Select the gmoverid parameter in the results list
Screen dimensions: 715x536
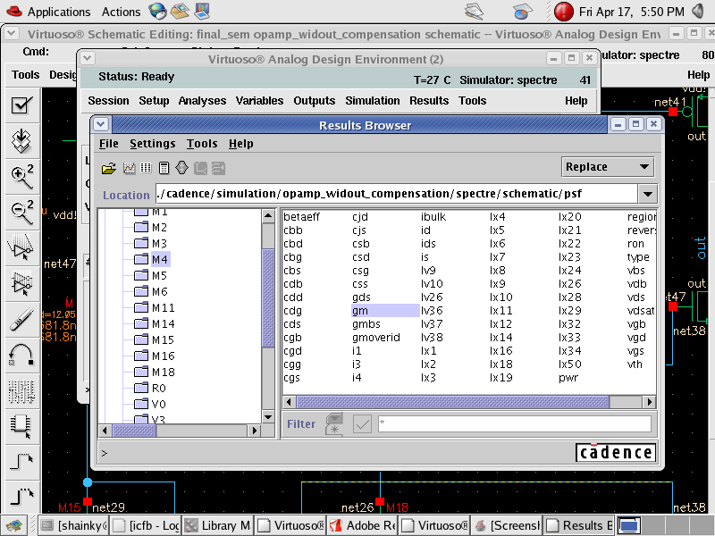click(x=375, y=338)
